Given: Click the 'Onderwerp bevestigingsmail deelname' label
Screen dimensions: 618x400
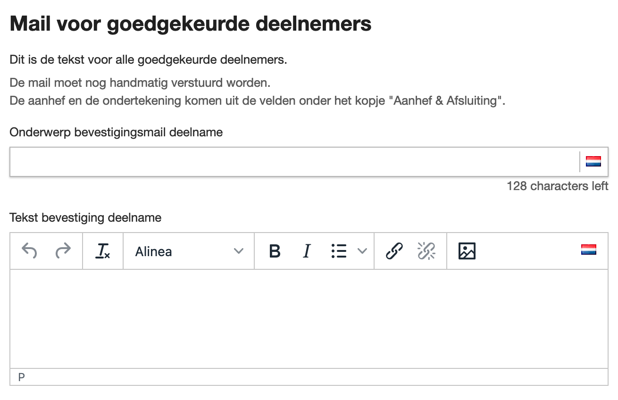Looking at the screenshot, I should (x=116, y=133).
